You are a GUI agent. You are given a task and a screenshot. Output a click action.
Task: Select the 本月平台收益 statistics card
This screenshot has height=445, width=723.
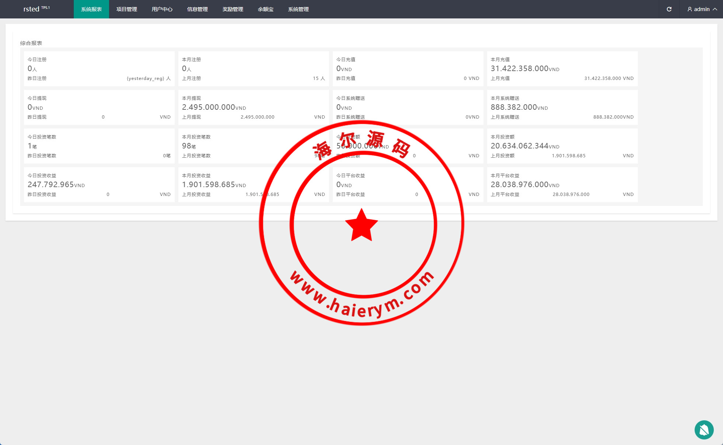562,185
